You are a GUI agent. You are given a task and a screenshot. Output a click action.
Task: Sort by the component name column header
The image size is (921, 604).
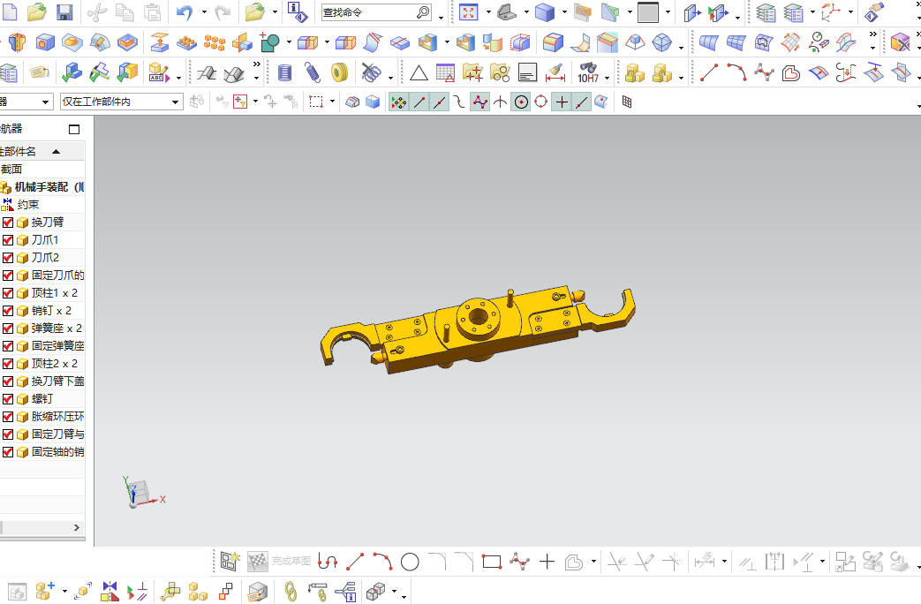click(x=42, y=152)
